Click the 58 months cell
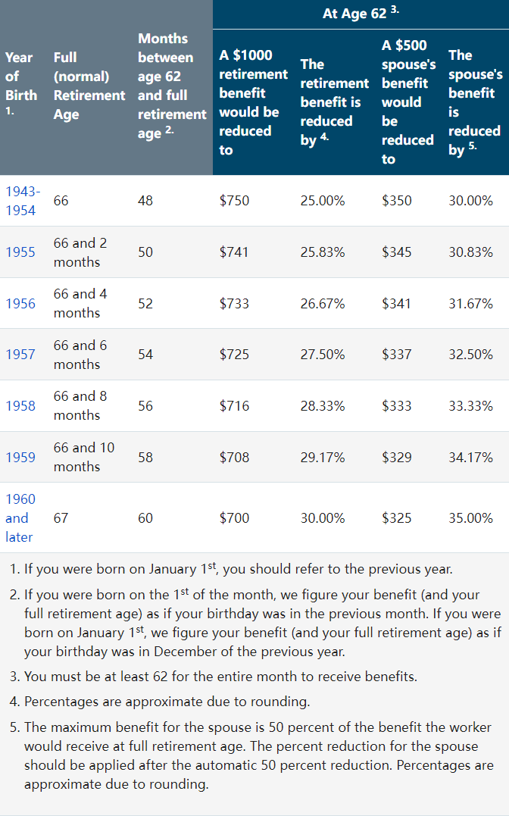 tap(145, 458)
